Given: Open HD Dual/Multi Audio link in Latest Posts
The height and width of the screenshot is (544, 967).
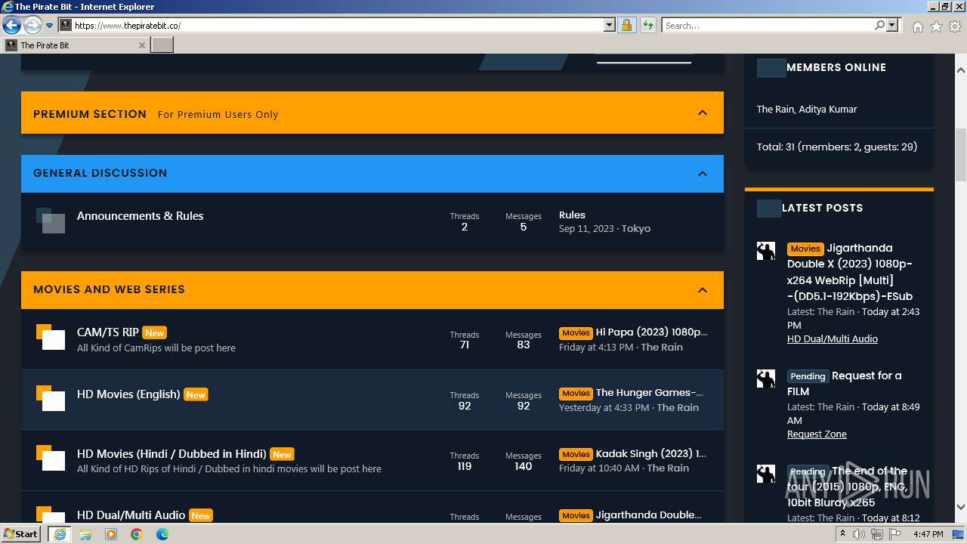Looking at the screenshot, I should click(833, 339).
